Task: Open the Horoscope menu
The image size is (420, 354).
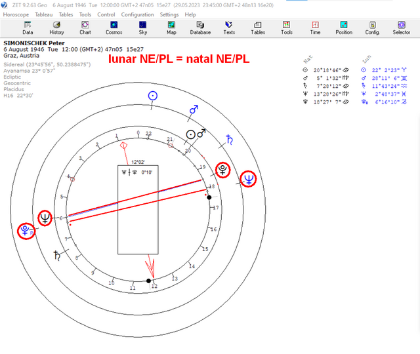Action: coord(16,14)
